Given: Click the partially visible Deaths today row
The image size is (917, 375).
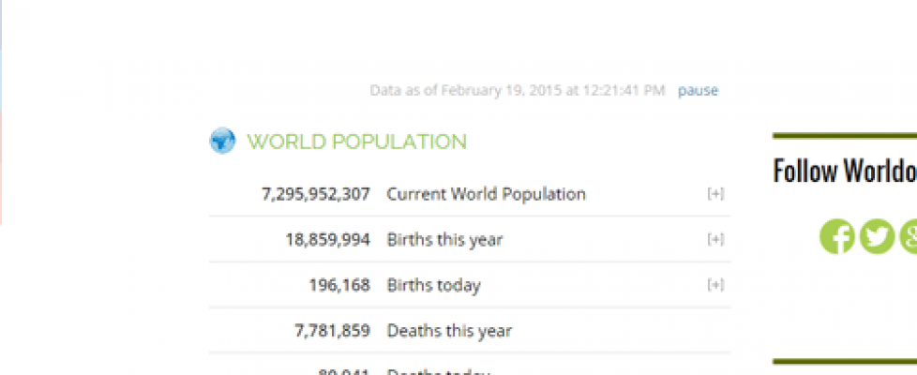Looking at the screenshot, I should click(439, 371).
